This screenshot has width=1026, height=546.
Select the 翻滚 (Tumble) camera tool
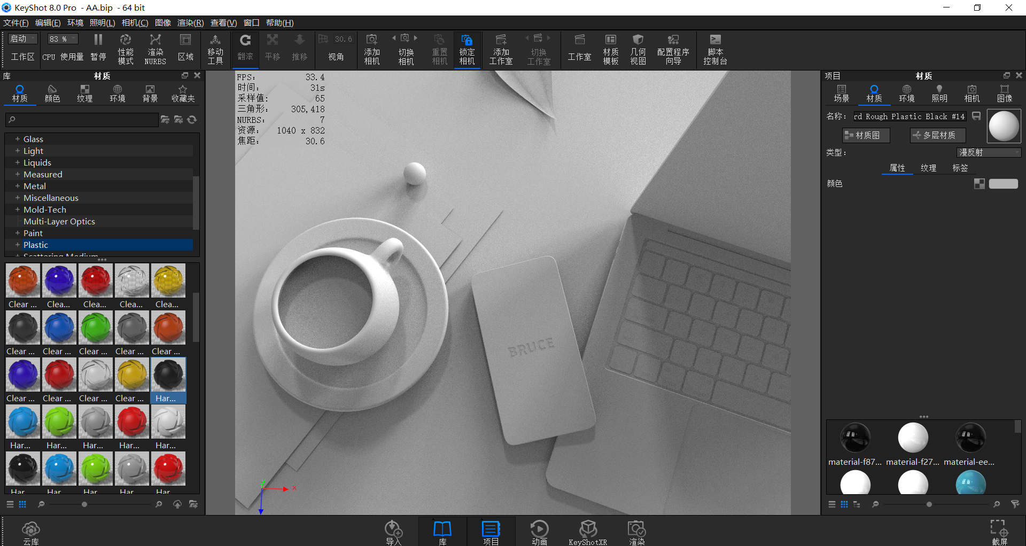245,49
